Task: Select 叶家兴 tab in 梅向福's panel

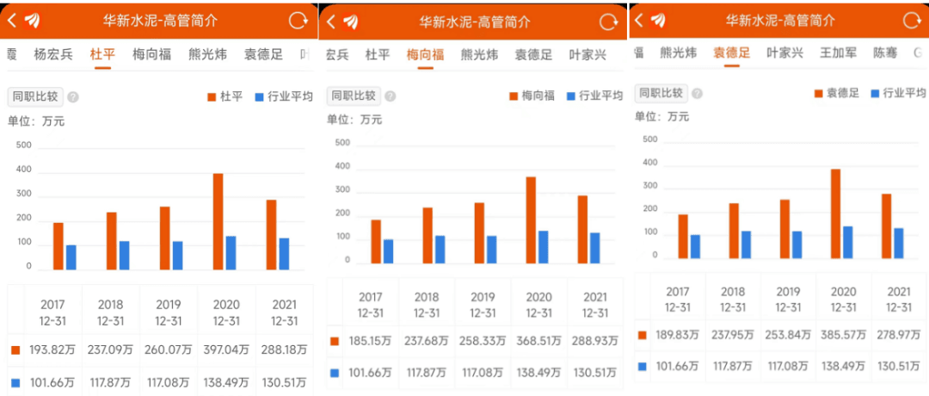Action: tap(588, 54)
